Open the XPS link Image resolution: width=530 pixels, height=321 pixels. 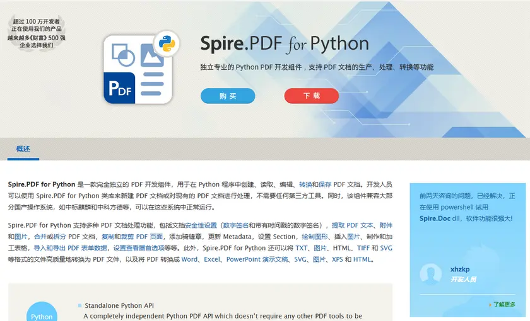point(338,259)
